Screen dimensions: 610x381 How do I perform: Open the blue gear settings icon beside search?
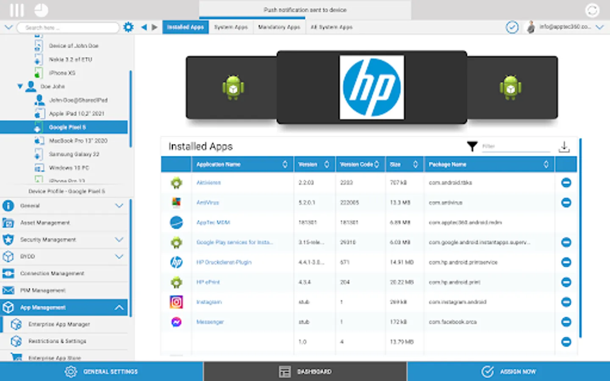point(128,27)
